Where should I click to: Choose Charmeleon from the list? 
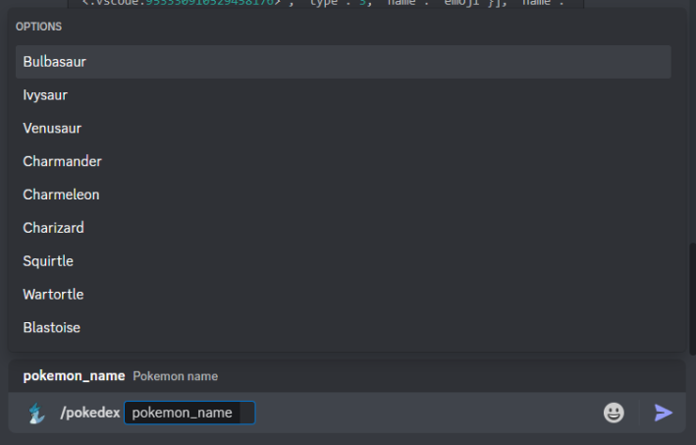344,195
